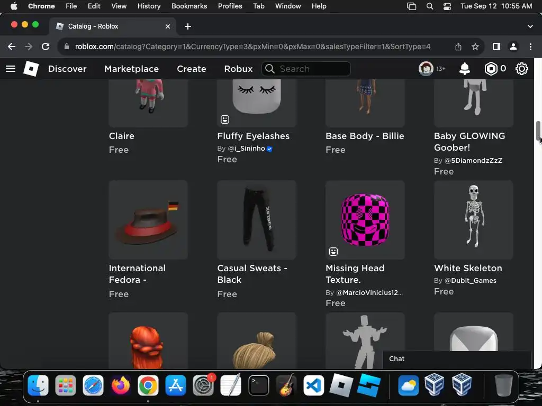Reload the catalog page

[x=46, y=47]
